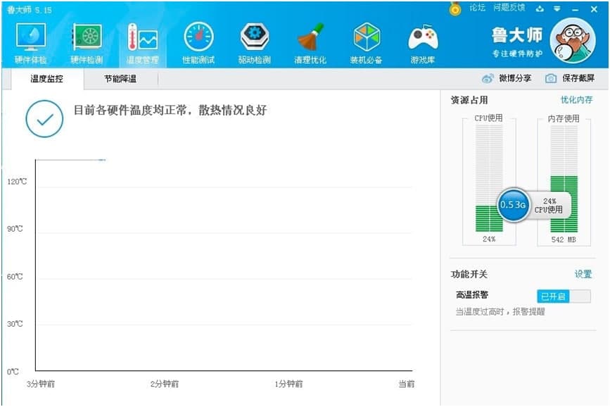Click the 当温度过高时，报警提醒 description

click(500, 311)
